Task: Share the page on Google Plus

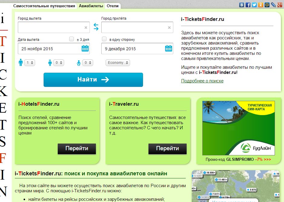Action: [x=280, y=5]
